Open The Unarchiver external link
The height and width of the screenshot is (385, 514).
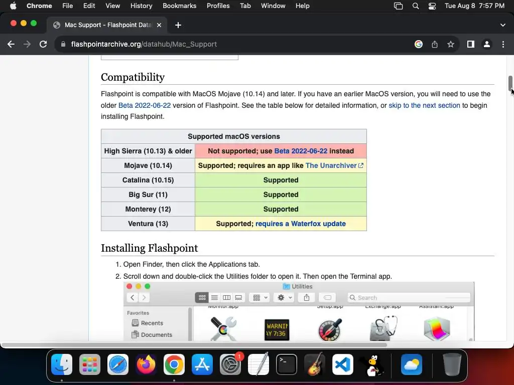334,165
